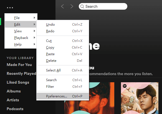This screenshot has width=162, height=114.
Task: Open the Playback menu
Action: pos(21,38)
